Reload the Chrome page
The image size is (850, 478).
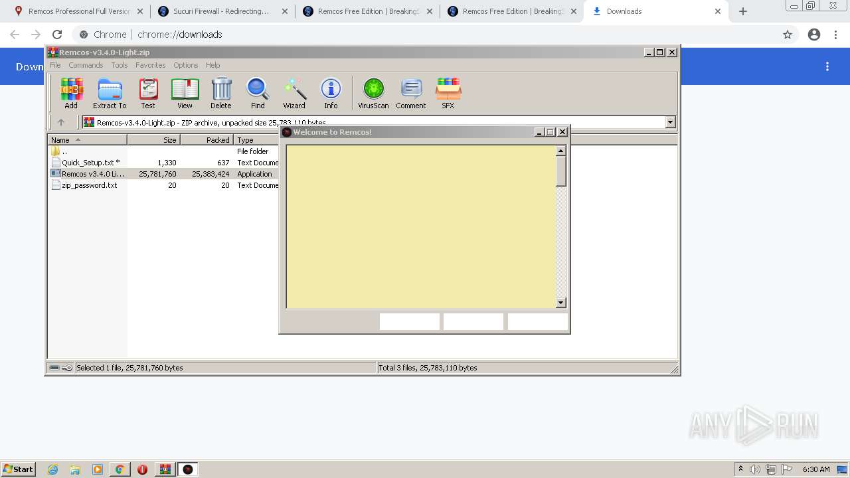pos(57,35)
